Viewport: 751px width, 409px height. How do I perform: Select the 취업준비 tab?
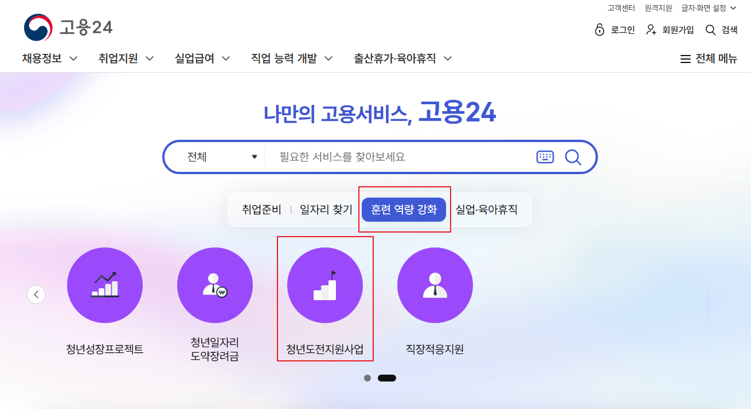coord(261,210)
